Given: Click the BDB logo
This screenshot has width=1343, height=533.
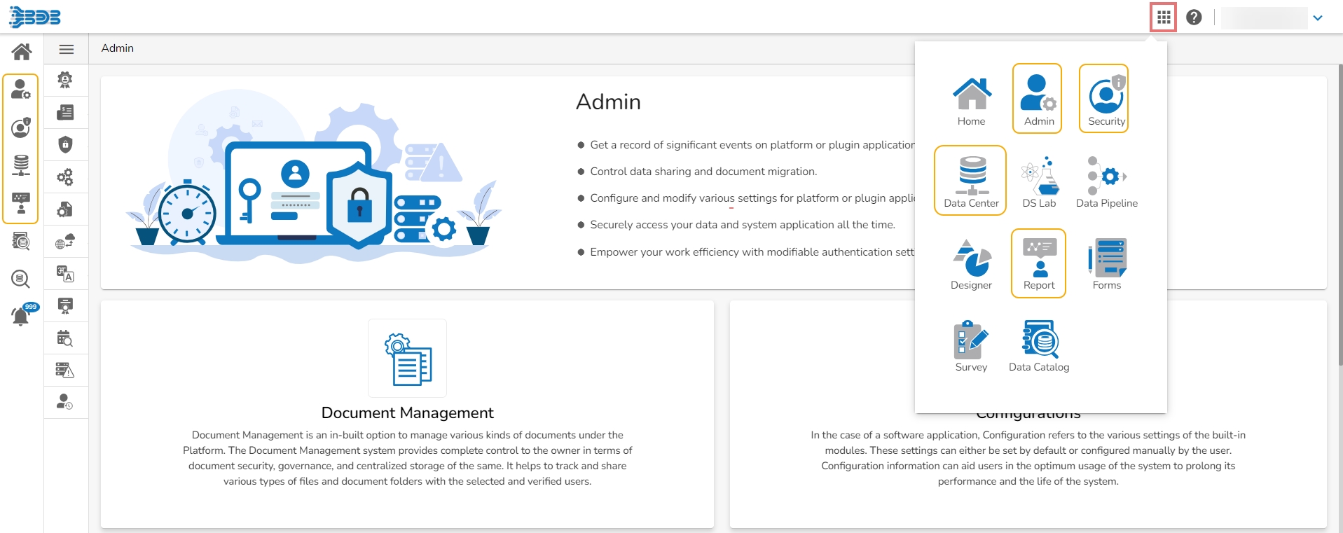Looking at the screenshot, I should pyautogui.click(x=35, y=17).
